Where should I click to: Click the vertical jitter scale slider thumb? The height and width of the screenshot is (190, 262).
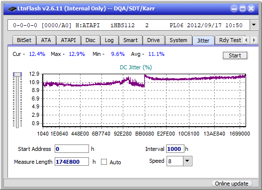click(x=17, y=74)
